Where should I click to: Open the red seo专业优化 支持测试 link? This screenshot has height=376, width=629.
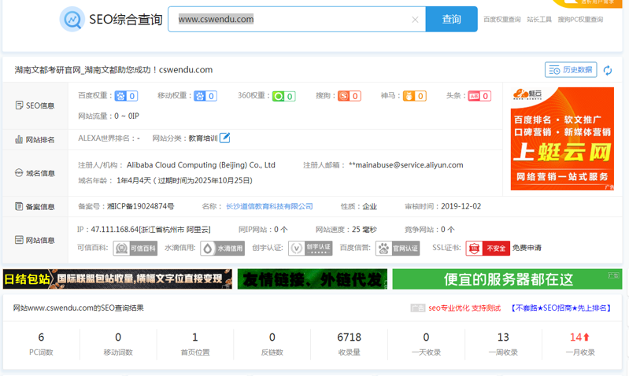pos(464,308)
